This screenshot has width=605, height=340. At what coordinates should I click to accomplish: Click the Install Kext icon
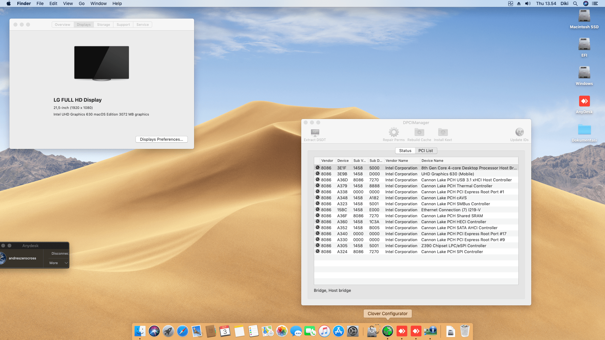tap(443, 132)
